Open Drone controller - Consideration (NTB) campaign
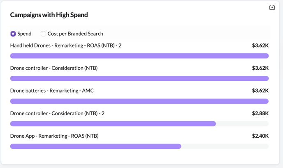 point(53,68)
